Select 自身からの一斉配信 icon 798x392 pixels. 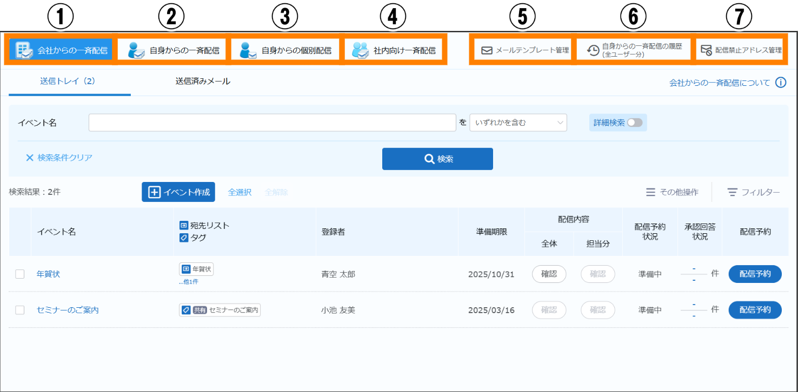(136, 50)
